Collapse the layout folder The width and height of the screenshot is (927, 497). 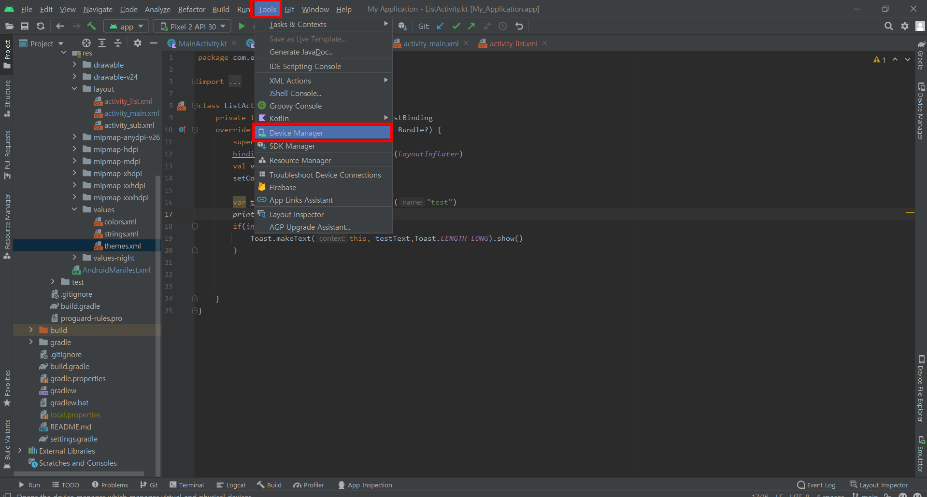tap(74, 89)
